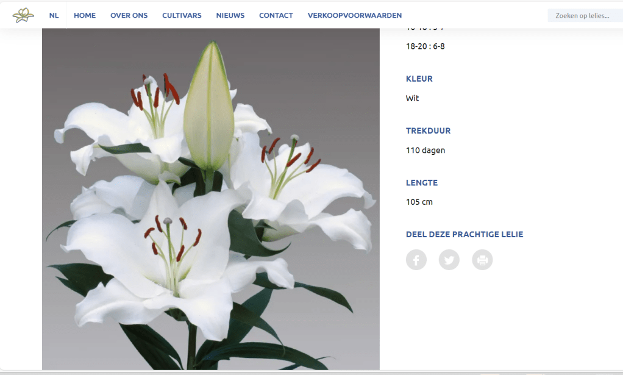Select the LENGTE heading
This screenshot has height=375, width=623.
pyautogui.click(x=422, y=183)
